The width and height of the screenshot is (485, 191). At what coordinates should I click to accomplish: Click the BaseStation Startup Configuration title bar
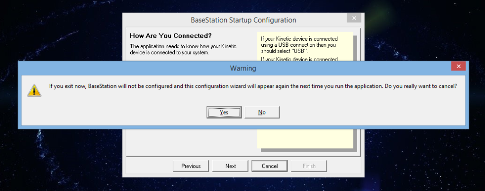pyautogui.click(x=243, y=20)
